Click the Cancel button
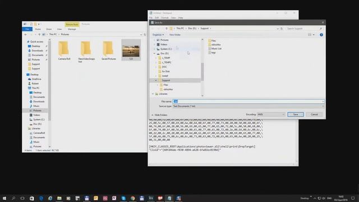 (314, 114)
